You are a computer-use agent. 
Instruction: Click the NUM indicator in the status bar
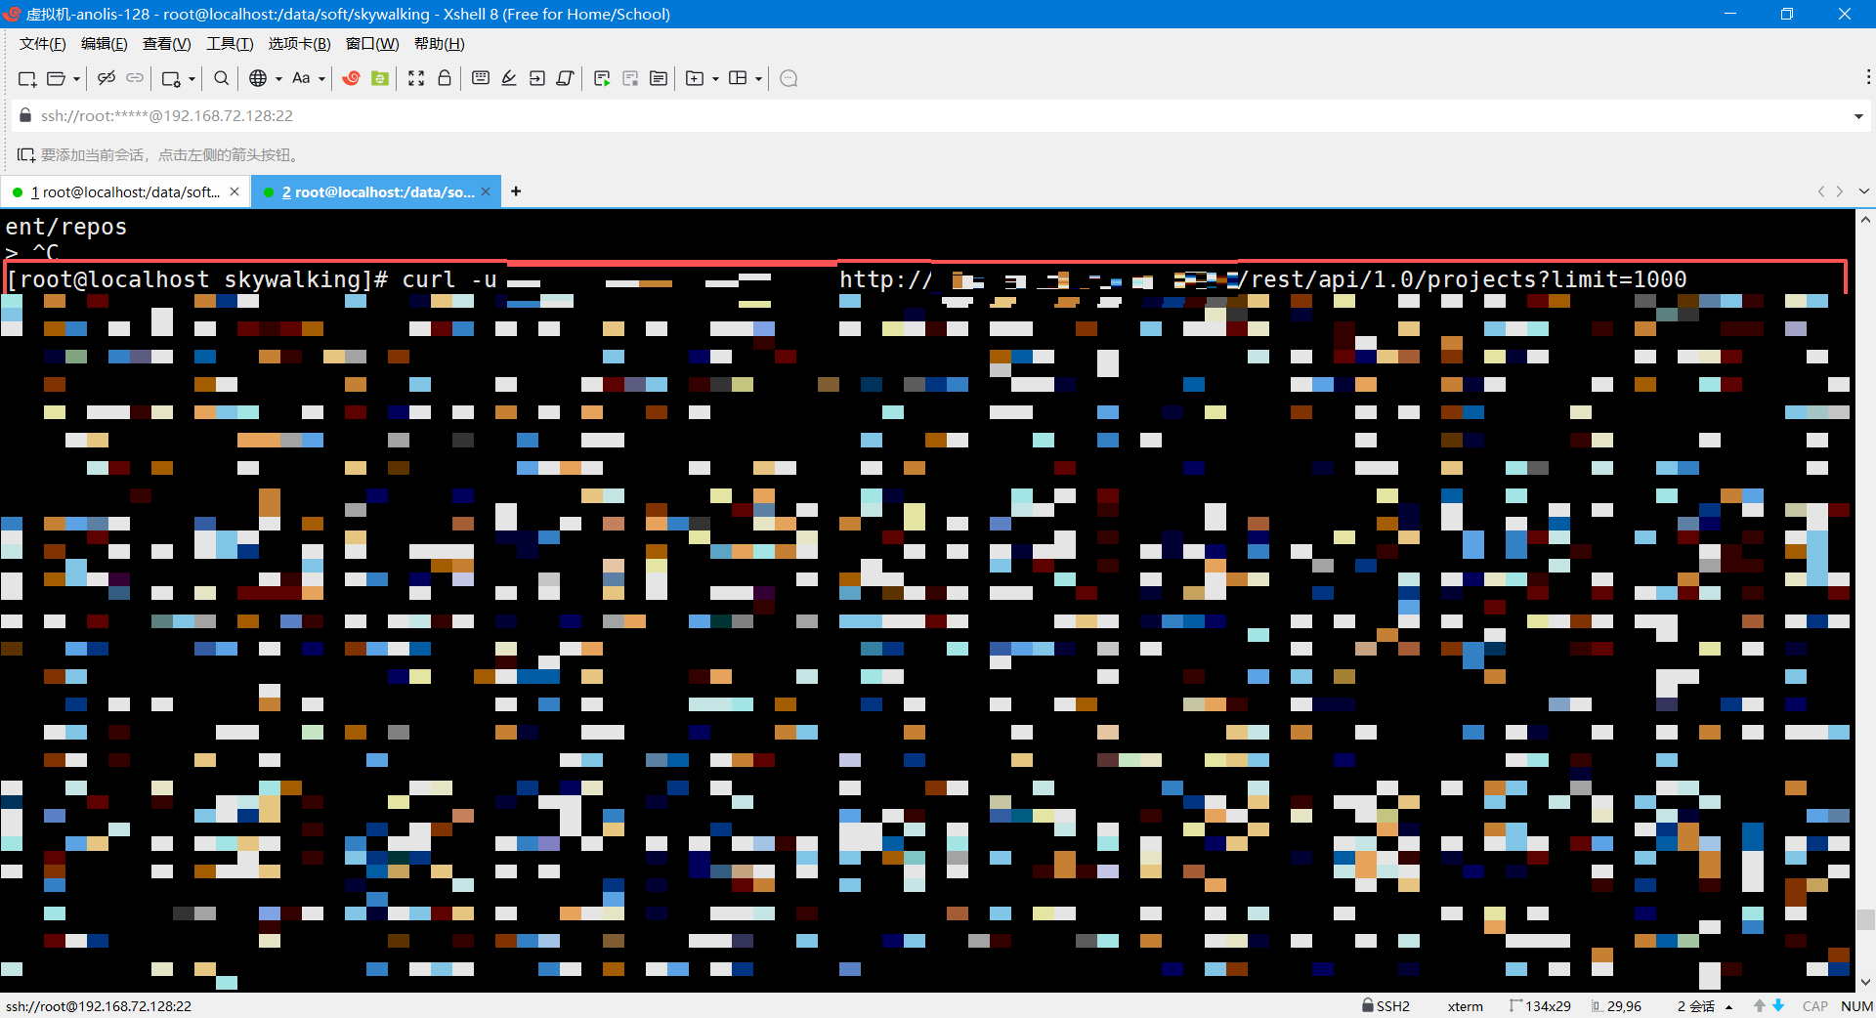point(1856,1006)
